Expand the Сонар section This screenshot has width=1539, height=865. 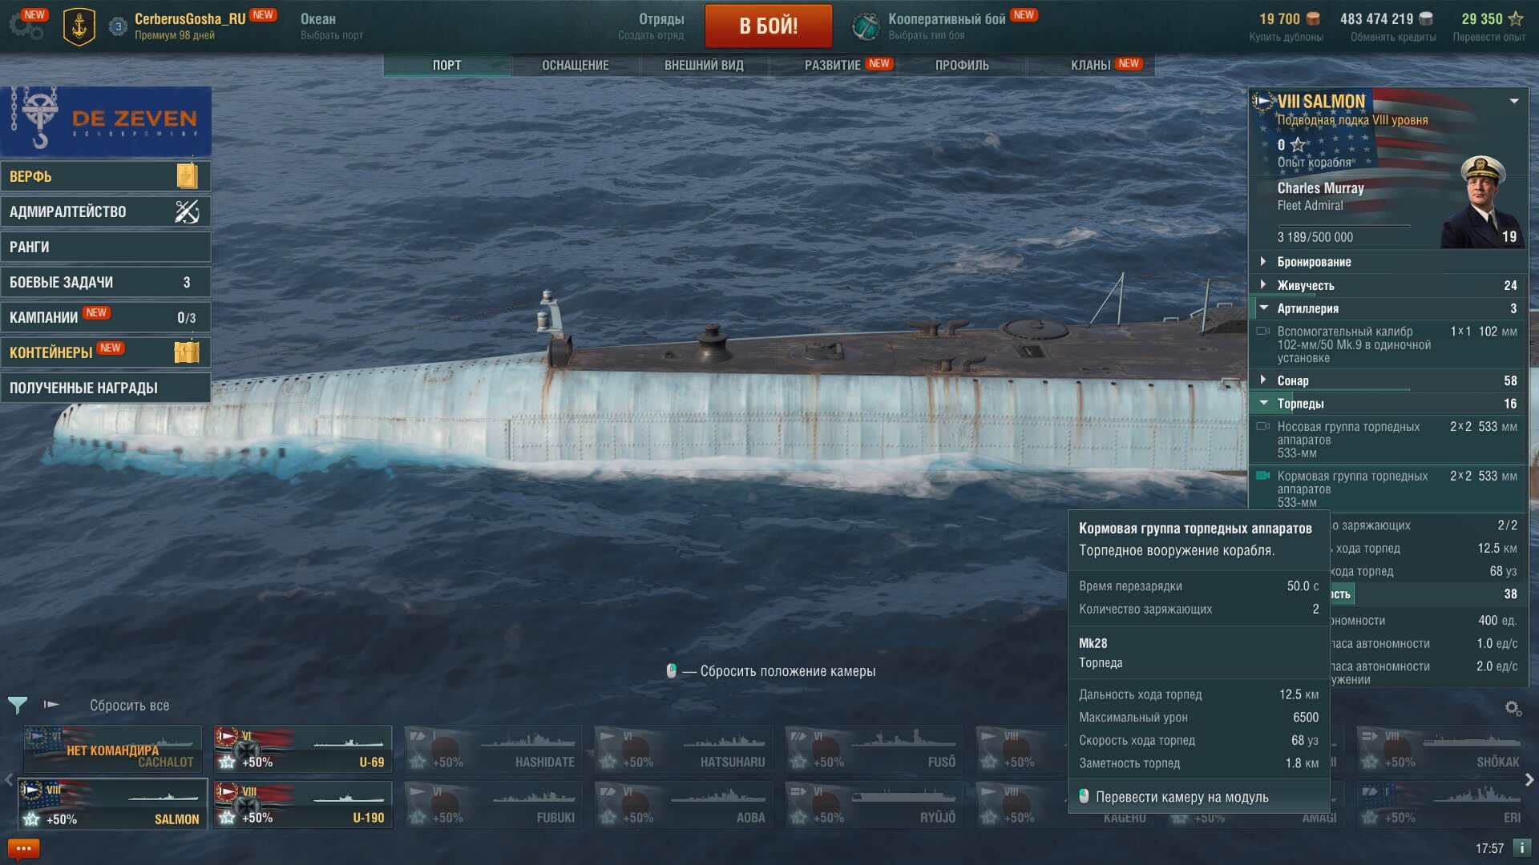[1388, 380]
